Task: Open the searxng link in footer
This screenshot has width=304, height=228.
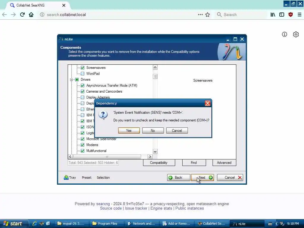Action: click(x=103, y=204)
